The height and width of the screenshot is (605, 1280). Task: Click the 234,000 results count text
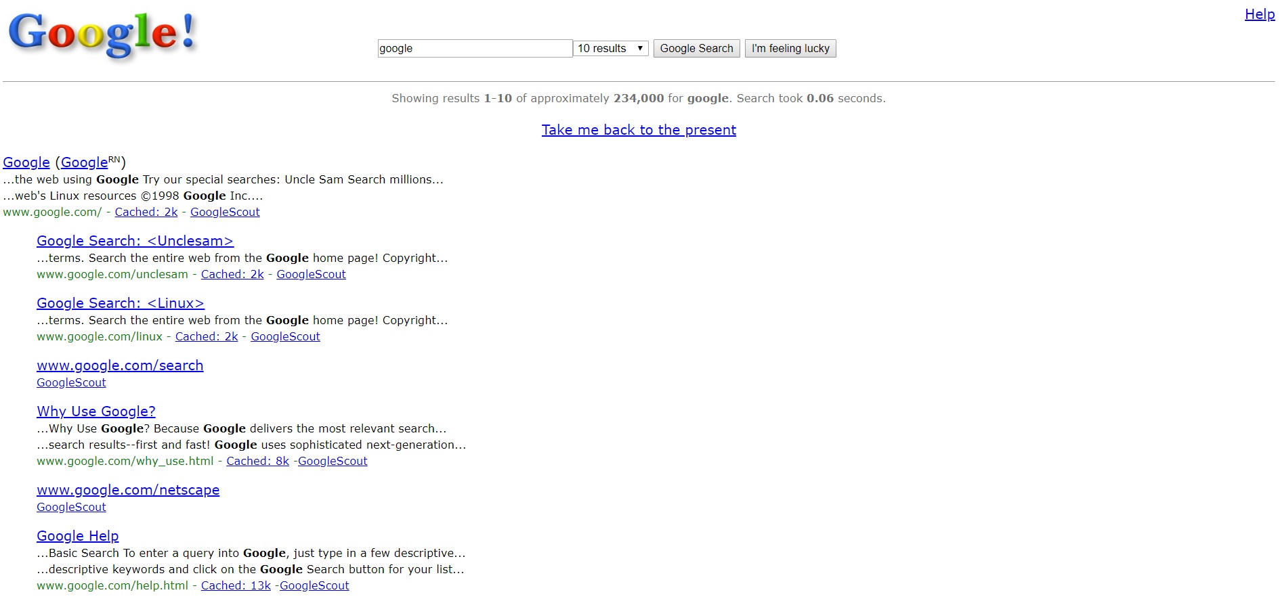tap(639, 98)
